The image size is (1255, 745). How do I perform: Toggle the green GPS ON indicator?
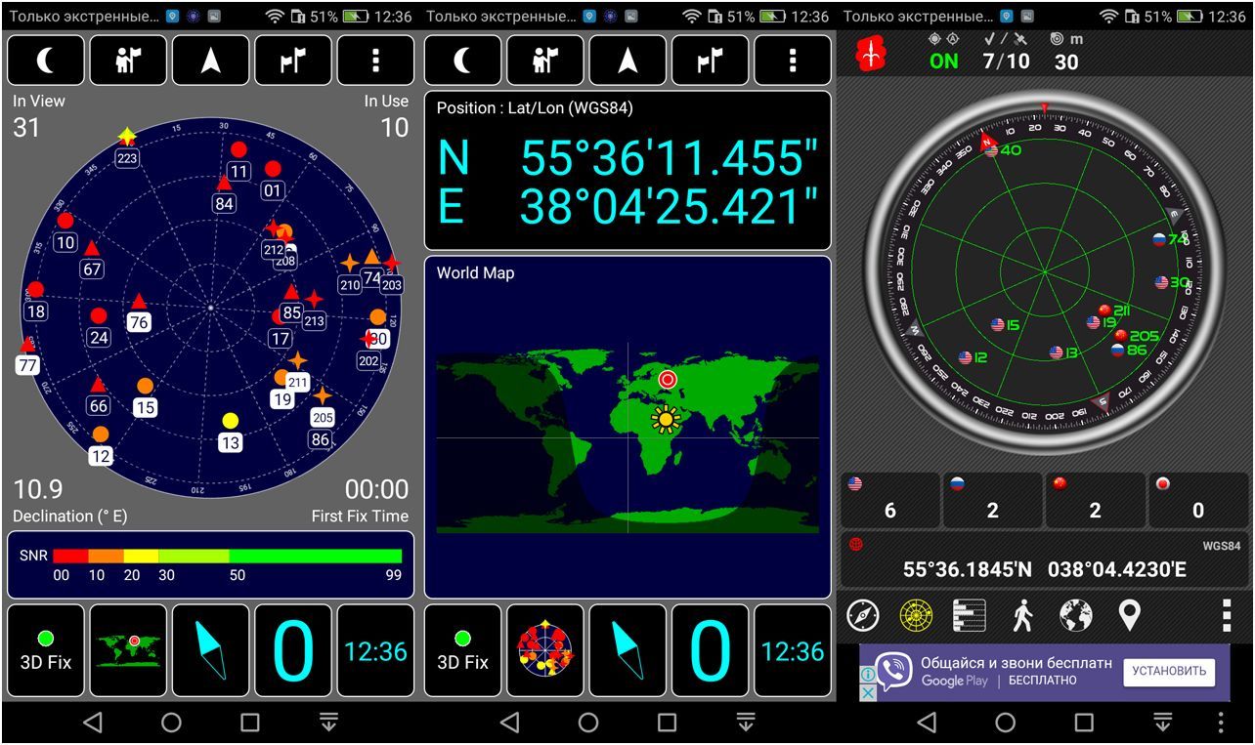click(943, 61)
